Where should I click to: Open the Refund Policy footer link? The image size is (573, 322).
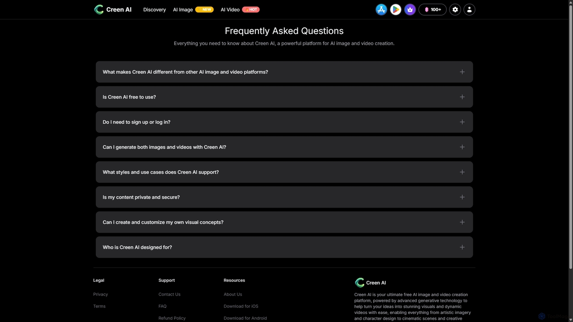pos(172,318)
